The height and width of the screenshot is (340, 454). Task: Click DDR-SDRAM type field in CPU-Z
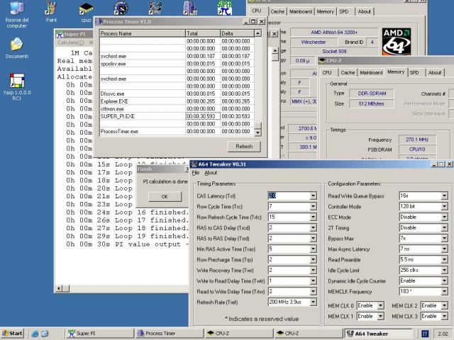372,93
